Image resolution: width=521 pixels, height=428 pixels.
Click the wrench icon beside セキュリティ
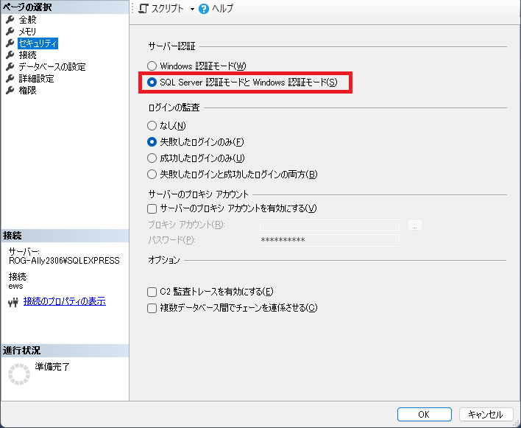(x=10, y=43)
